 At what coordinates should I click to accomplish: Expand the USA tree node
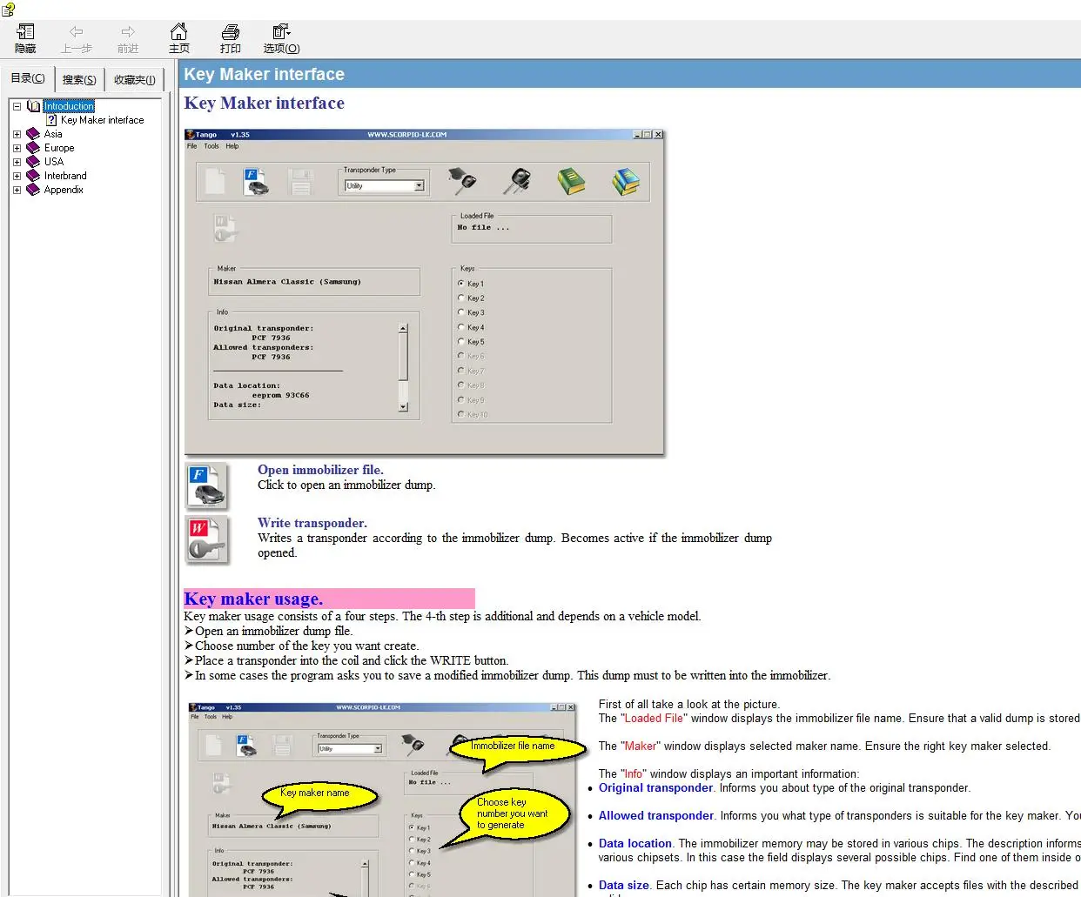(x=17, y=162)
